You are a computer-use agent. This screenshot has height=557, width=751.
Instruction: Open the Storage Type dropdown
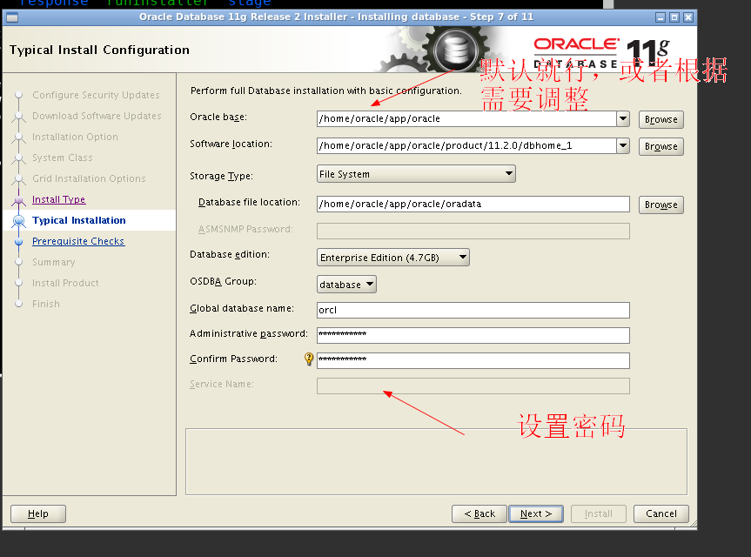pos(416,174)
